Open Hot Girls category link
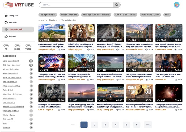This screenshot has width=186, height=132. pyautogui.click(x=7, y=127)
